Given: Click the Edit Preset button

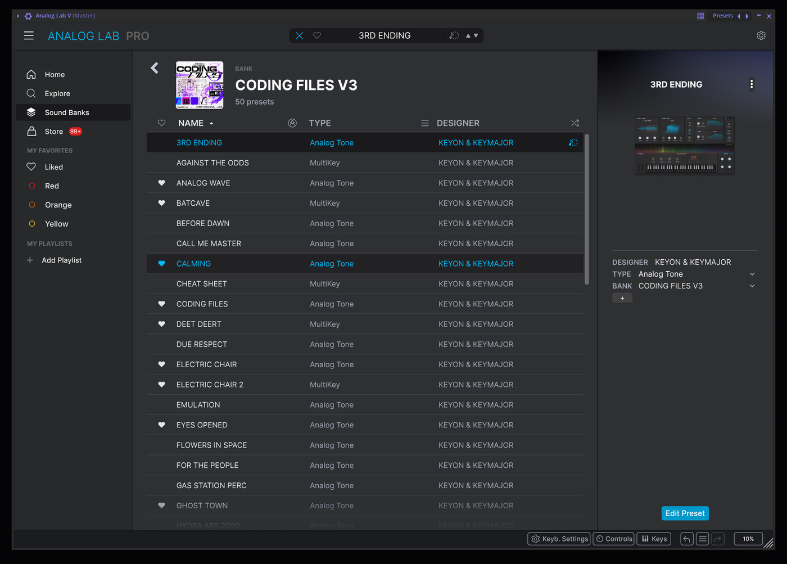Looking at the screenshot, I should tap(685, 513).
